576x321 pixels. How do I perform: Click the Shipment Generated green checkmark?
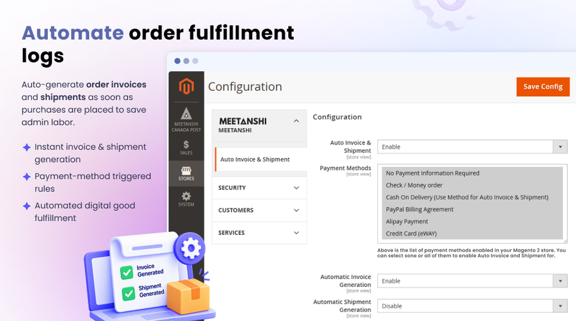tap(129, 293)
